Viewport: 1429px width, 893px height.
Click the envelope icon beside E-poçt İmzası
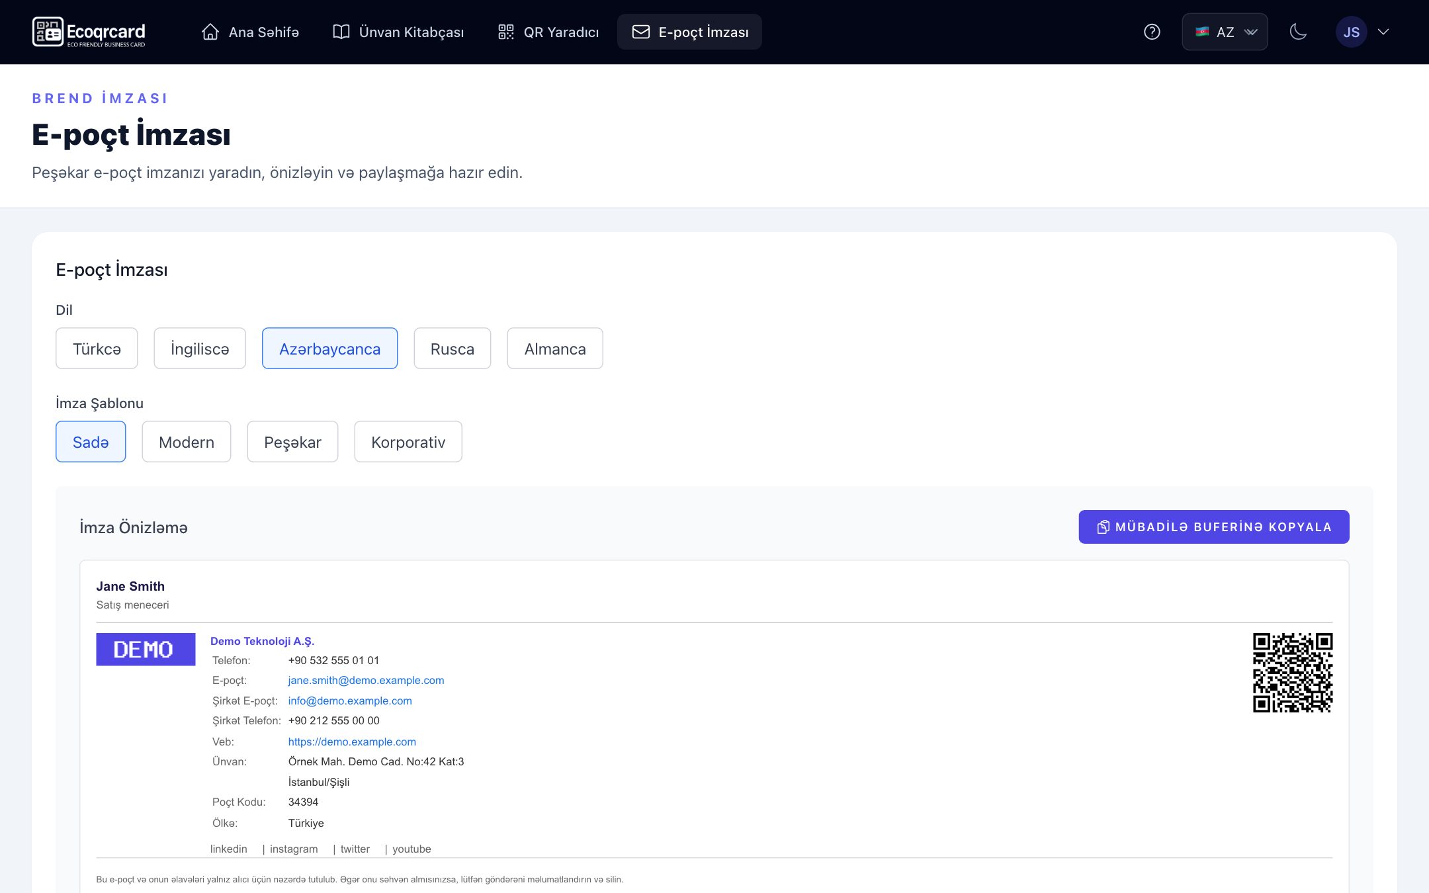click(x=640, y=32)
